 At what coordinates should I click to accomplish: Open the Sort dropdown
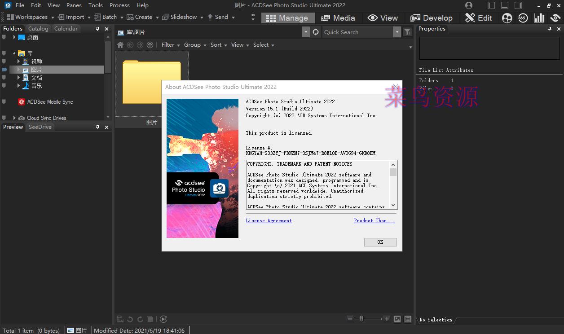coord(215,44)
